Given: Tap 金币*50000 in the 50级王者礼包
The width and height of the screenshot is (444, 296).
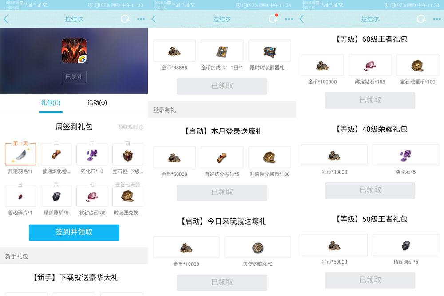Looking at the screenshot, I should (334, 245).
